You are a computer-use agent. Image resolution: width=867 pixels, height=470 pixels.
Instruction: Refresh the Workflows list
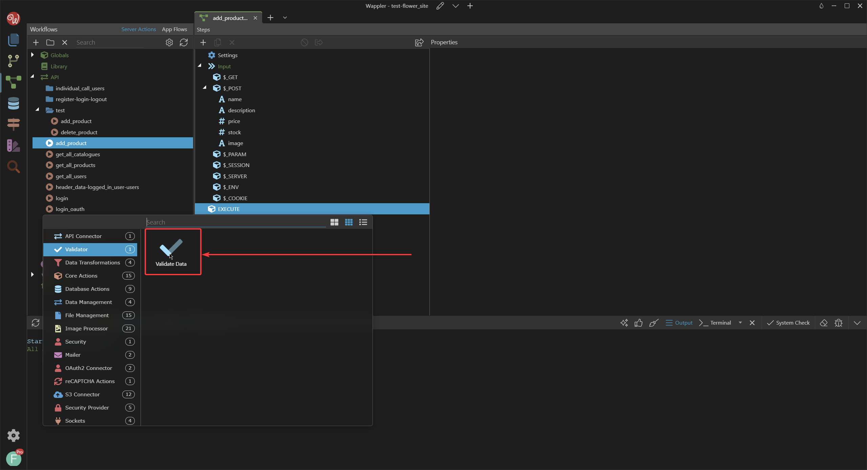pos(184,42)
